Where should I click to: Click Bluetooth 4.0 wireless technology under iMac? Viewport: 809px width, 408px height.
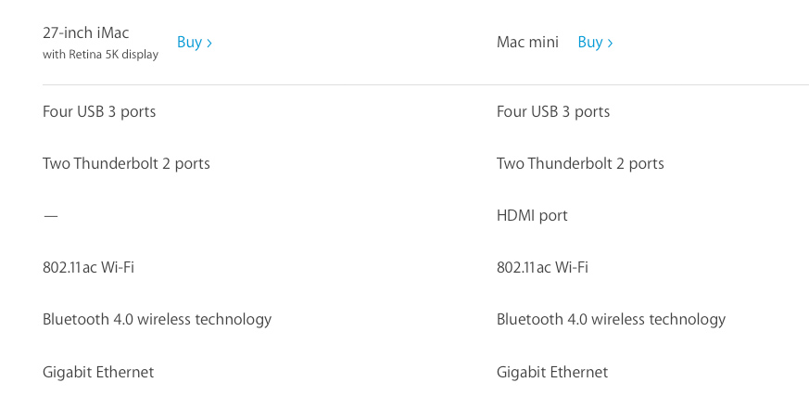pos(157,320)
